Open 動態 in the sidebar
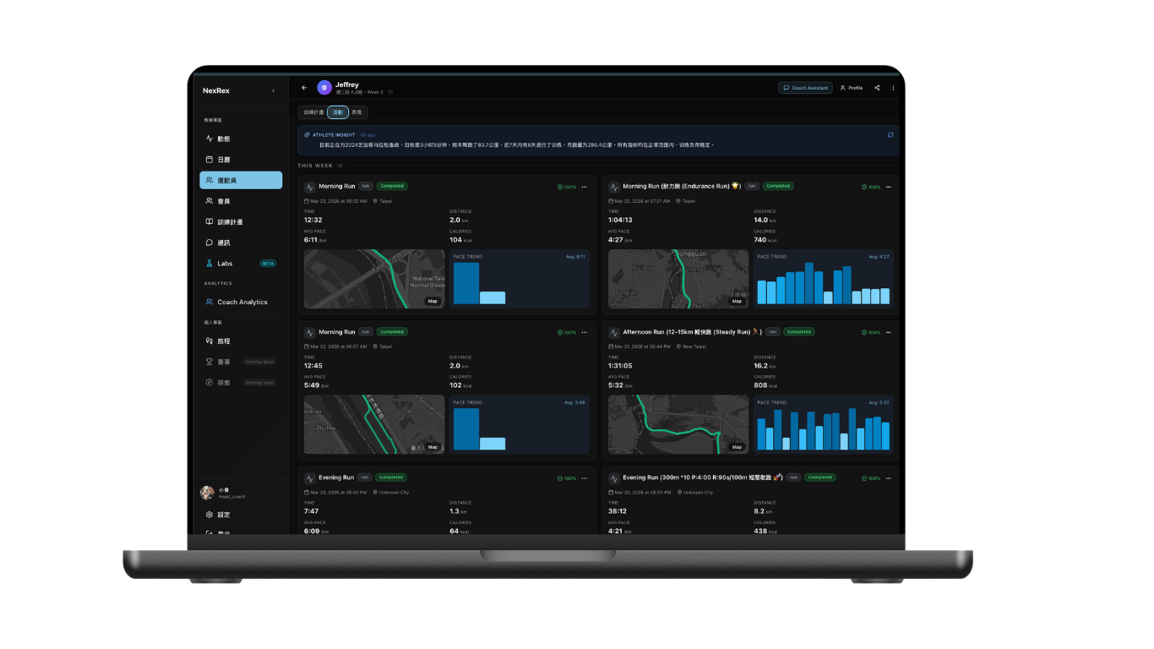The width and height of the screenshot is (1154, 649). pyautogui.click(x=241, y=139)
